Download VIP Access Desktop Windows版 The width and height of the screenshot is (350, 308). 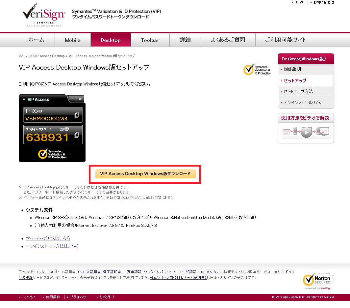tap(145, 174)
